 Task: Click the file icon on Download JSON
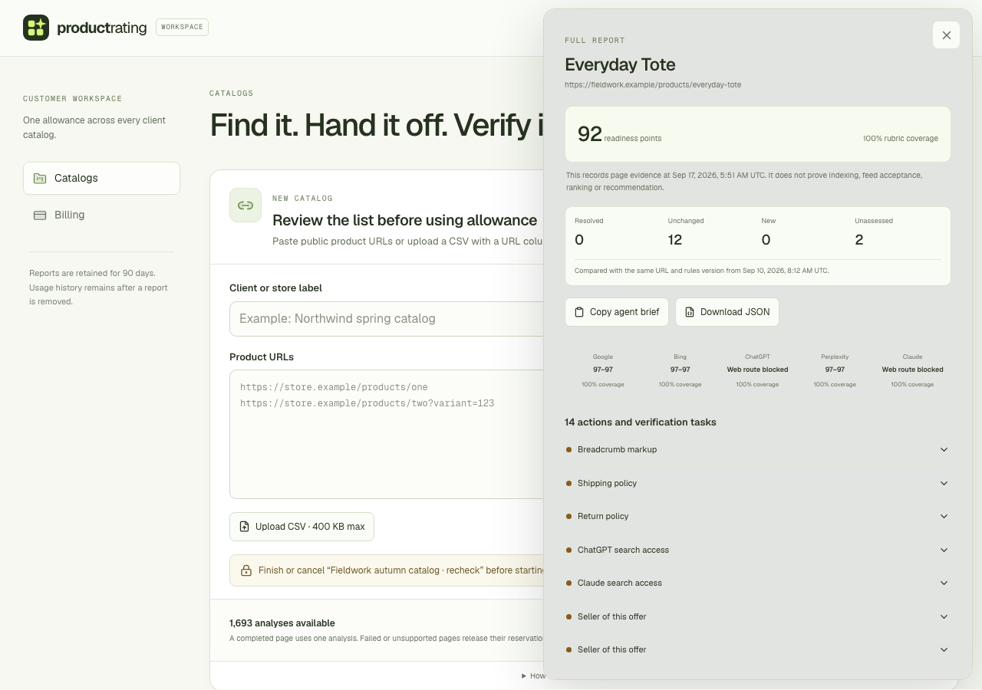click(690, 312)
